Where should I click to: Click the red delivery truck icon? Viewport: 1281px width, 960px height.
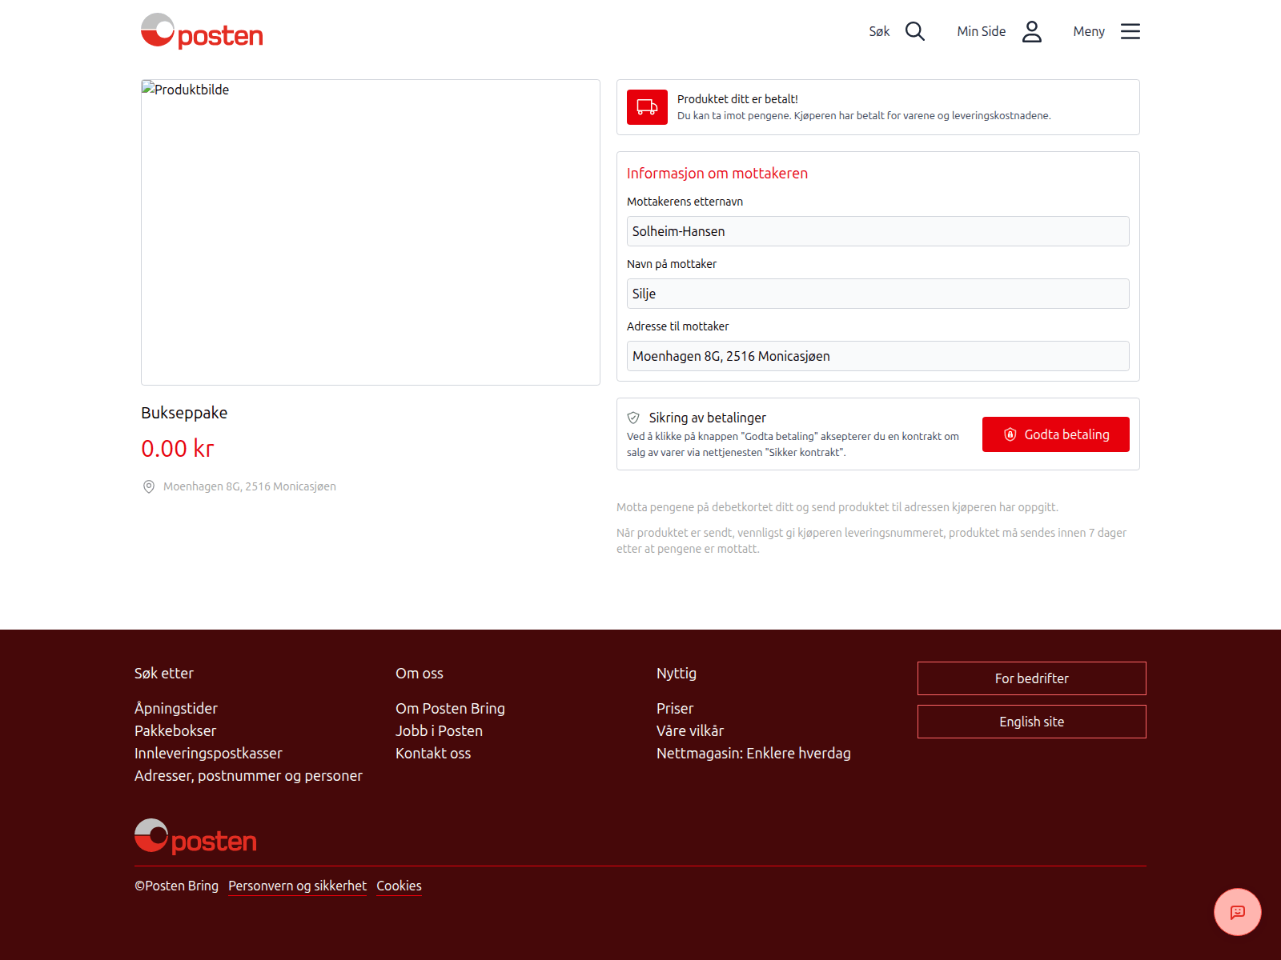point(647,107)
